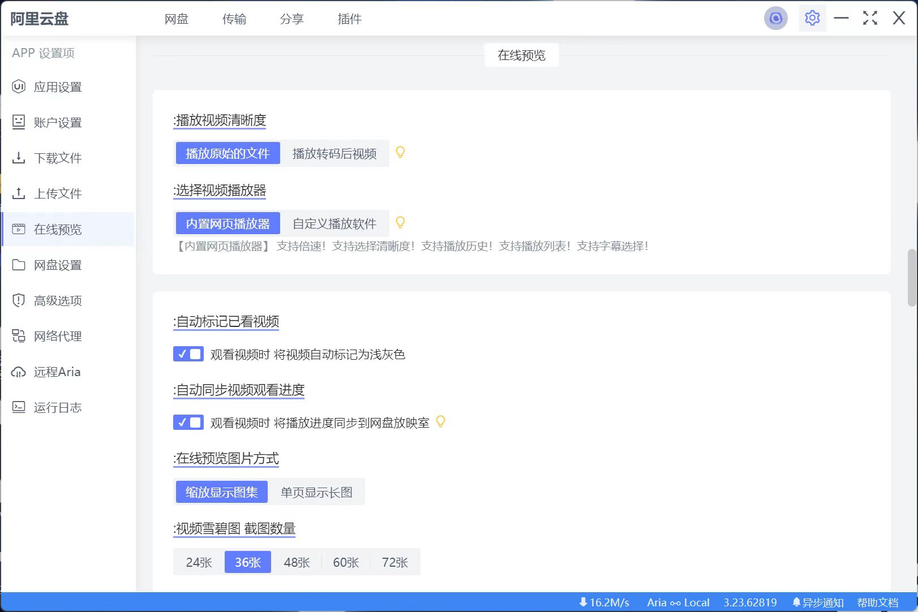This screenshot has width=918, height=612.
Task: Select 播放转码后视频 option
Action: 334,153
